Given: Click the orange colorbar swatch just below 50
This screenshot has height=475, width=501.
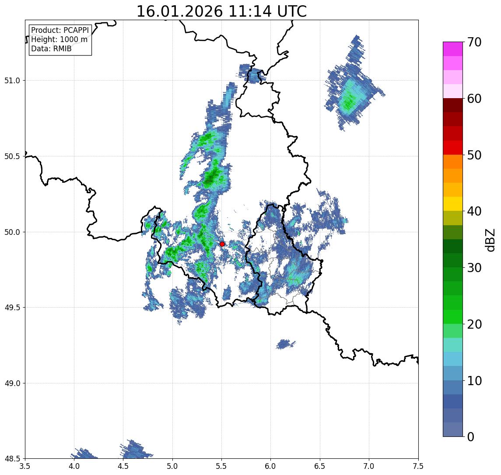Looking at the screenshot, I should tap(453, 162).
